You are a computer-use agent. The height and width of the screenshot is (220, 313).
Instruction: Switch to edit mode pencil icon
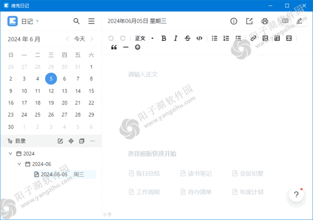299,21
